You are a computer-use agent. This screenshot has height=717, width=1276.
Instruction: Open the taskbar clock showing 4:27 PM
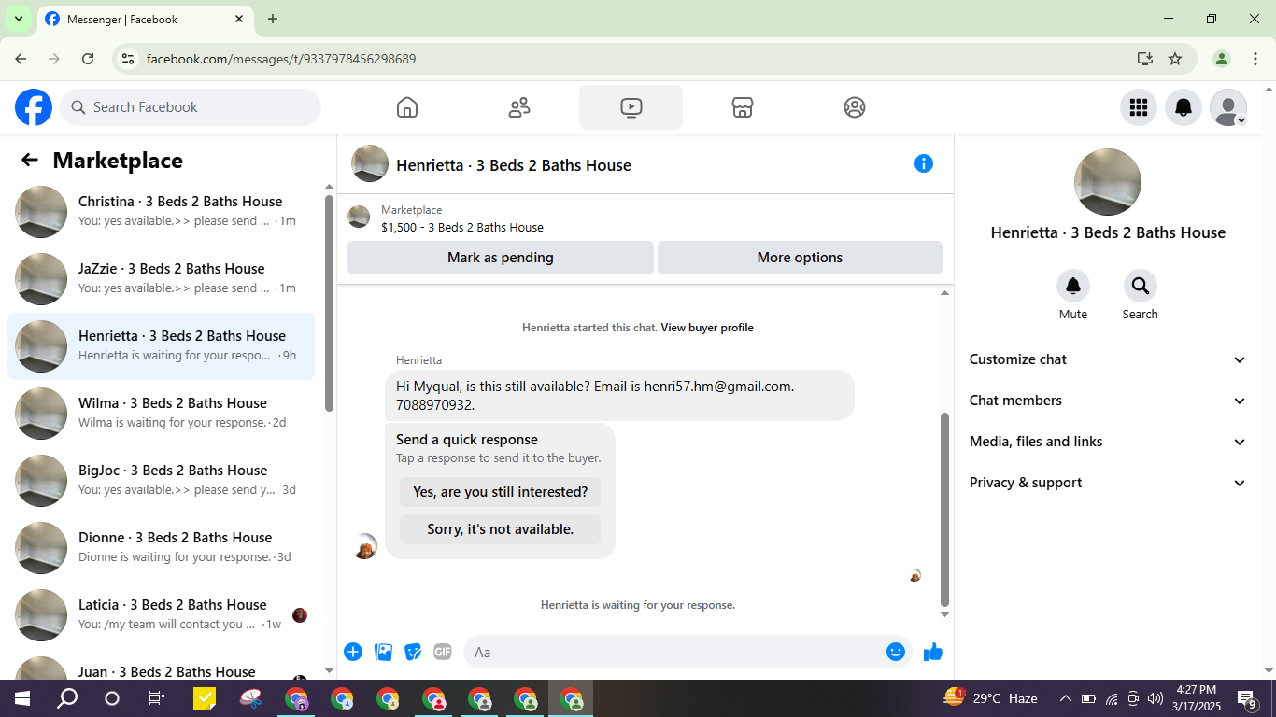(x=1196, y=698)
